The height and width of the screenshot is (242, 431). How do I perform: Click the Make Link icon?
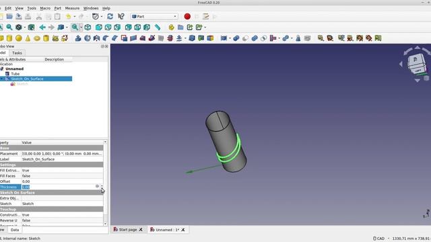tap(190, 27)
